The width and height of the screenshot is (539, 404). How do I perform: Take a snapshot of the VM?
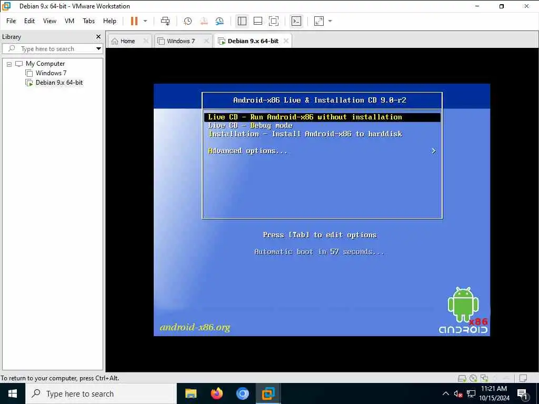pyautogui.click(x=187, y=21)
